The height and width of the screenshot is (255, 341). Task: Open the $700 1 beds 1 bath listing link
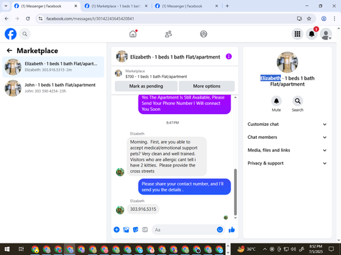point(156,77)
